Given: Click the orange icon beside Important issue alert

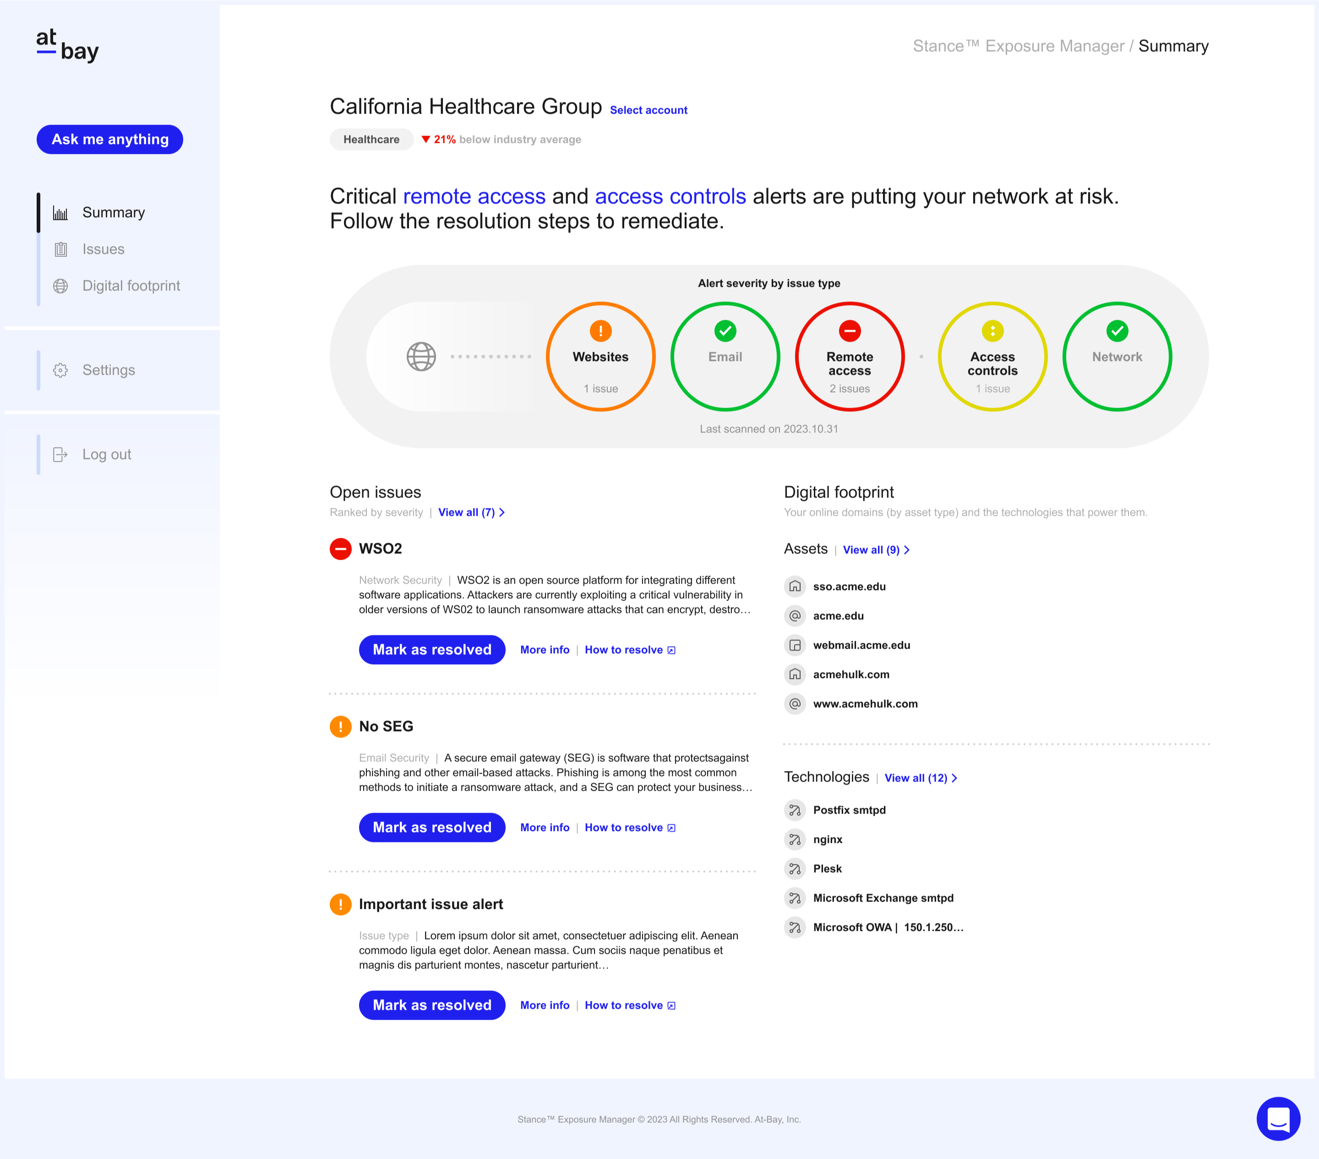Looking at the screenshot, I should [x=341, y=904].
